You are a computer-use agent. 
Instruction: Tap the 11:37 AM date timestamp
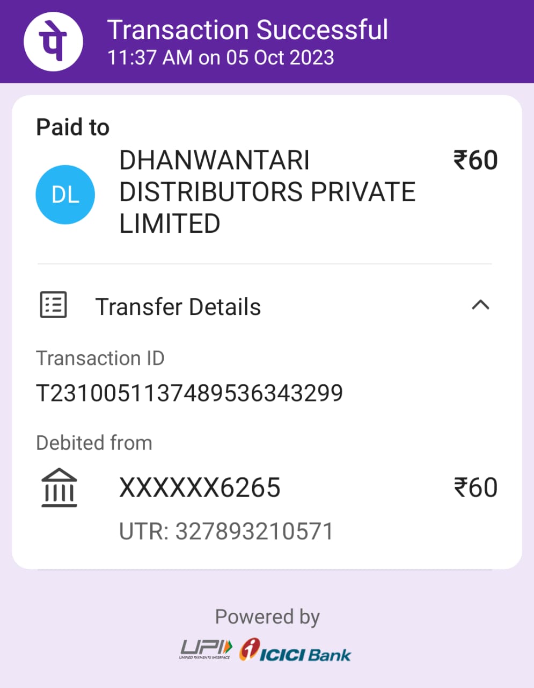point(221,58)
